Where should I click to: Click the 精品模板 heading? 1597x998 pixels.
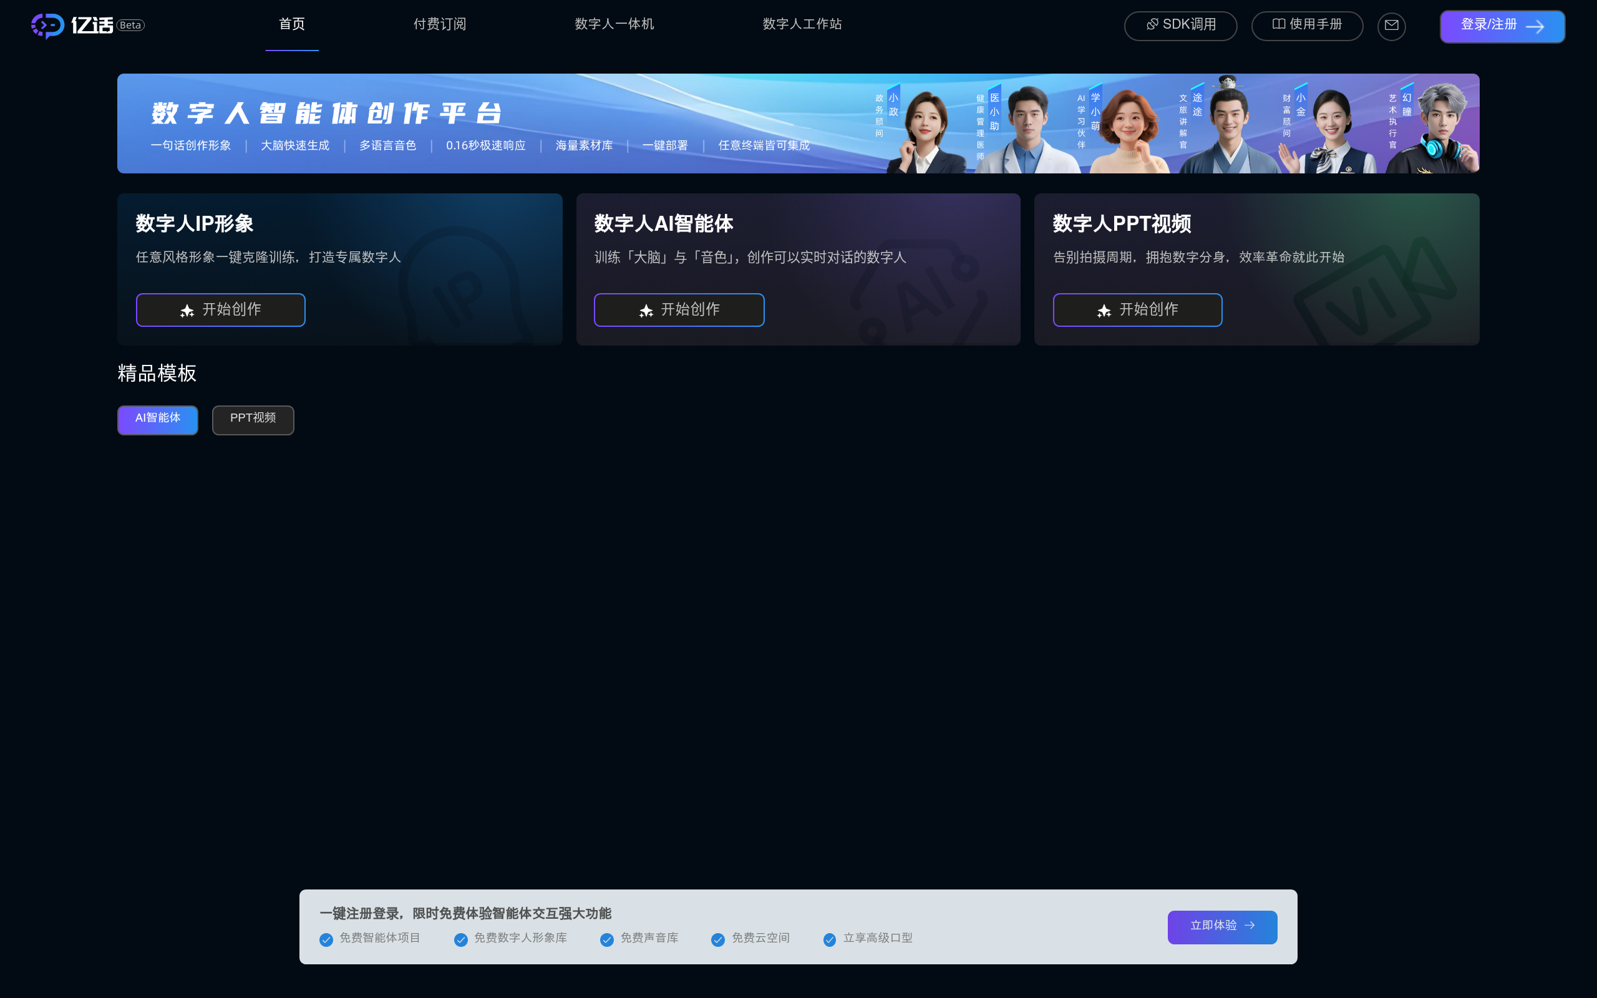tap(157, 373)
